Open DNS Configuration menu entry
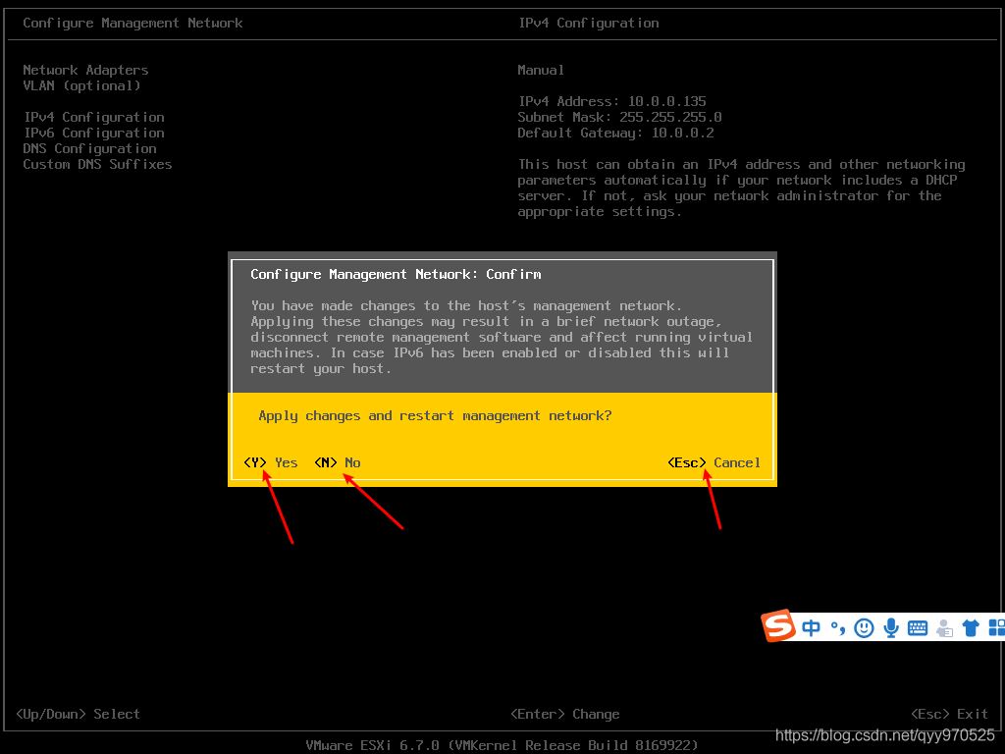1005x754 pixels. click(89, 149)
